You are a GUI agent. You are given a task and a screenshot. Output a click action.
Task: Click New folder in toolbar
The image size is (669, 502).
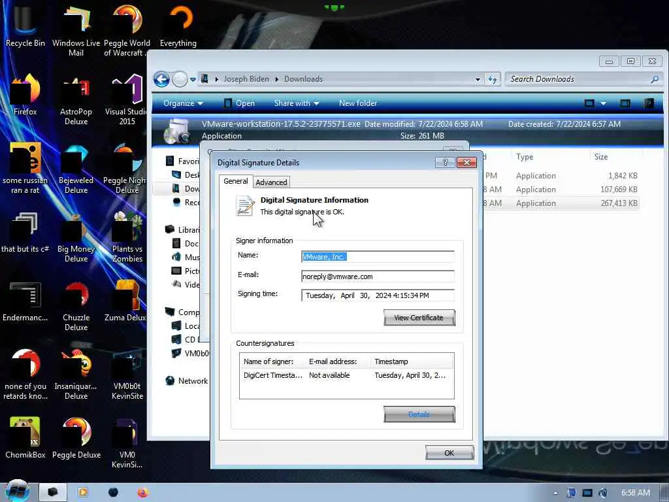[x=358, y=103]
